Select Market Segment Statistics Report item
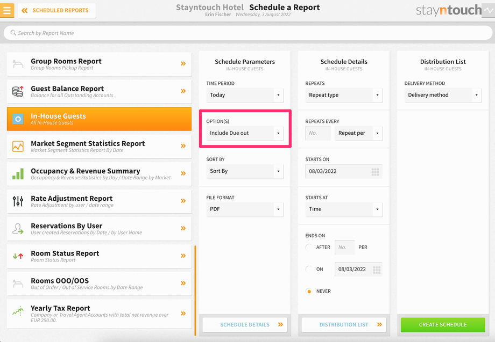 coord(99,146)
